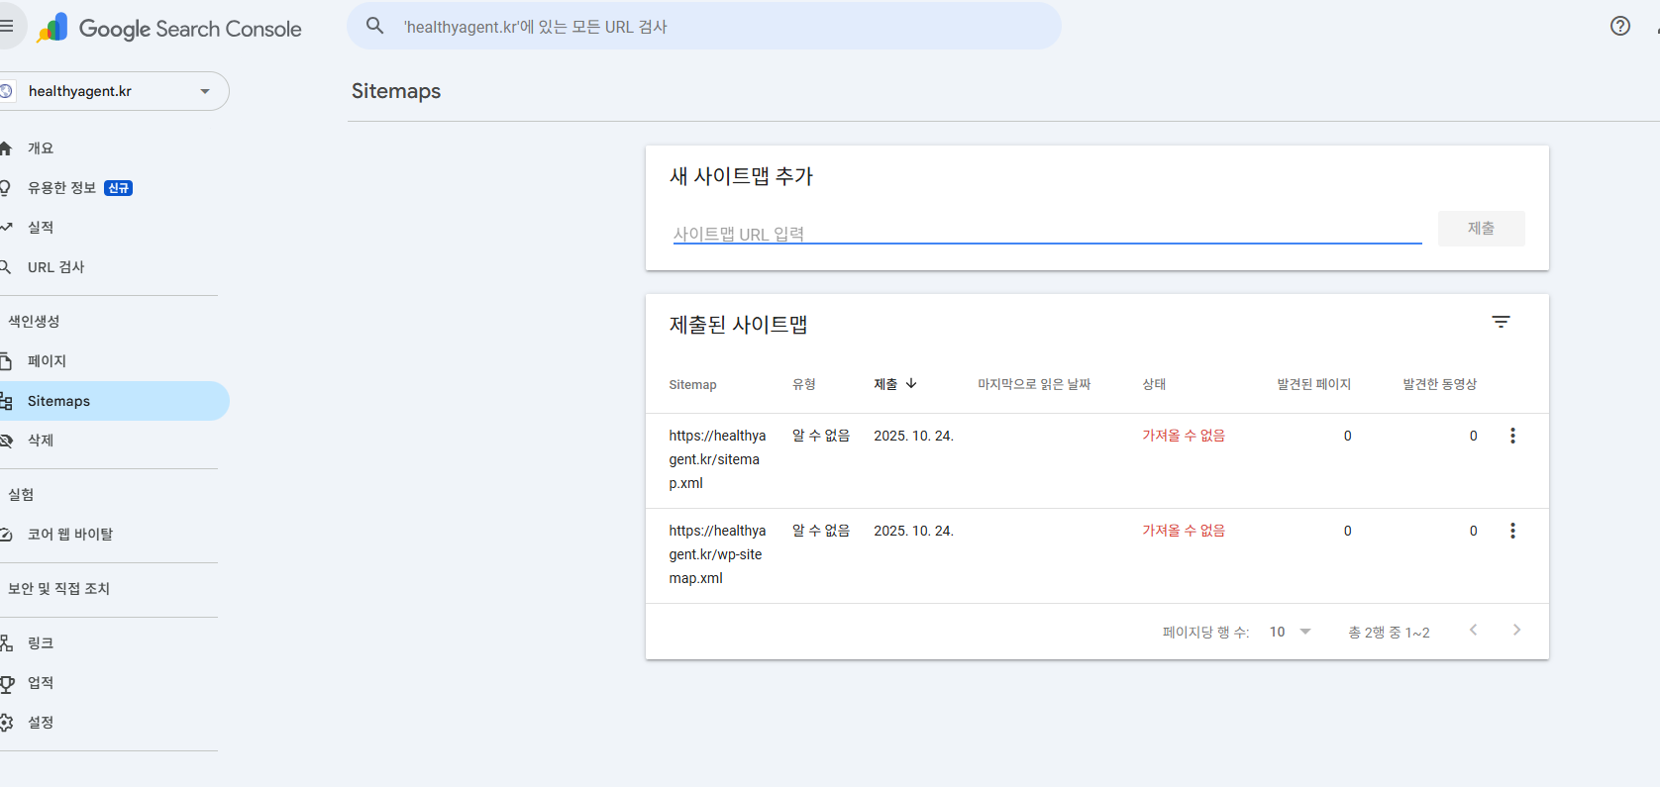Open the 페이지당 행 수 dropdown
Viewport: 1660px width, 787px height.
point(1291,632)
